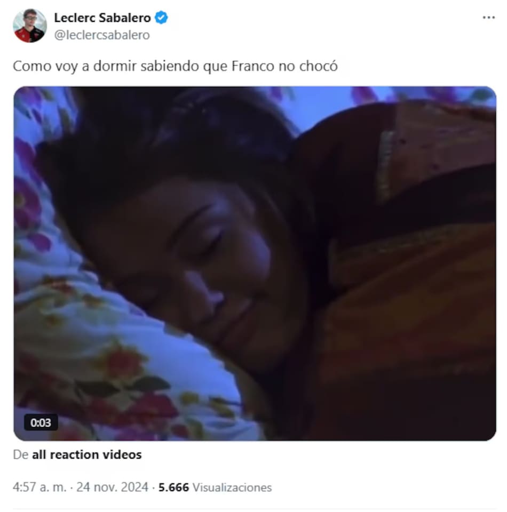Click the "De" label before source name
This screenshot has height=512, width=507.
click(21, 454)
